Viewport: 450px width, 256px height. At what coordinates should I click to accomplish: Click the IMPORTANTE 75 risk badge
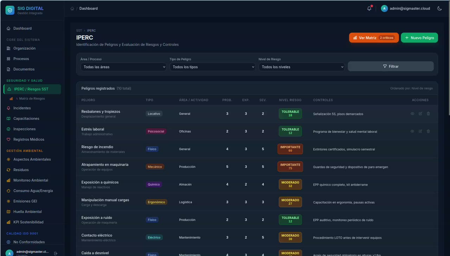tap(290, 167)
